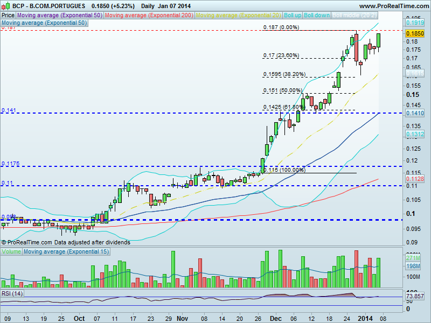Click the 0.1425 (61.80%) Fibonacci label

coord(284,107)
